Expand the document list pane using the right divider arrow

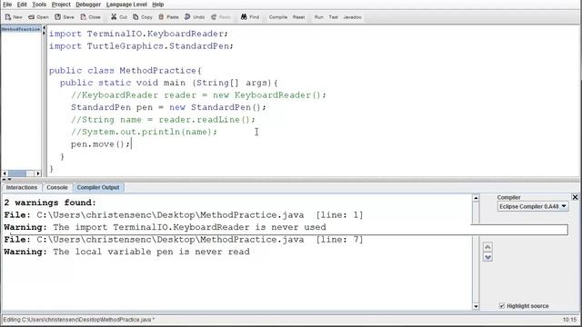coord(44,34)
